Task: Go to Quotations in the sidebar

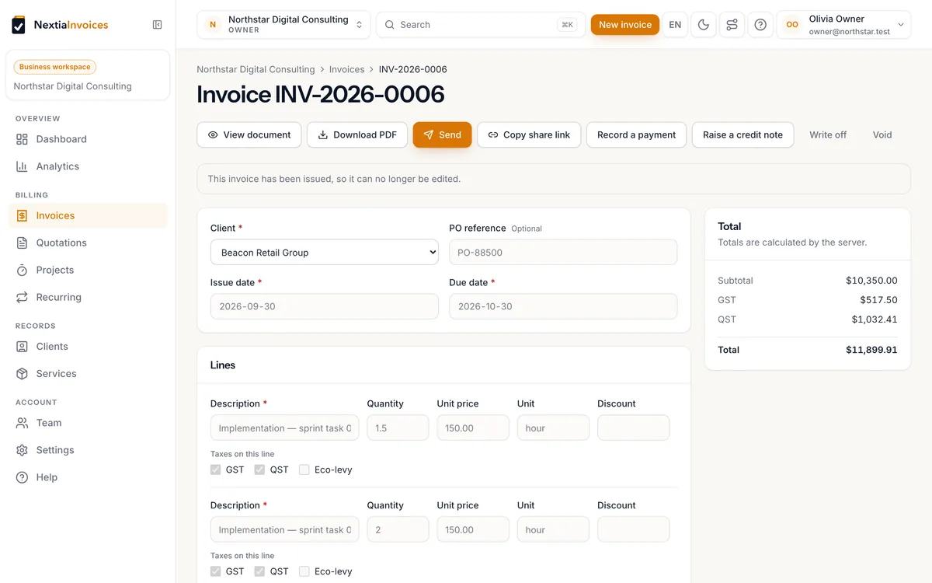Action: (88, 243)
